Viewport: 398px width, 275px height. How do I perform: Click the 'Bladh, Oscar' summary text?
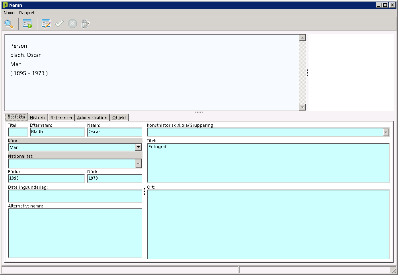[25, 55]
